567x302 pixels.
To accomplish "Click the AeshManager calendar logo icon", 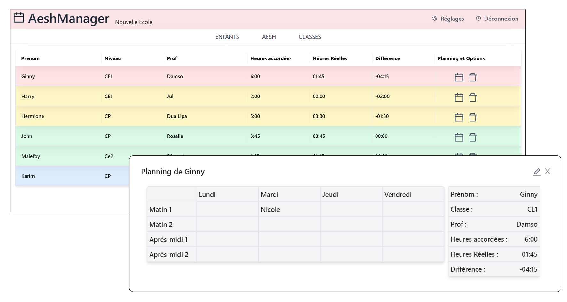I will tap(19, 18).
